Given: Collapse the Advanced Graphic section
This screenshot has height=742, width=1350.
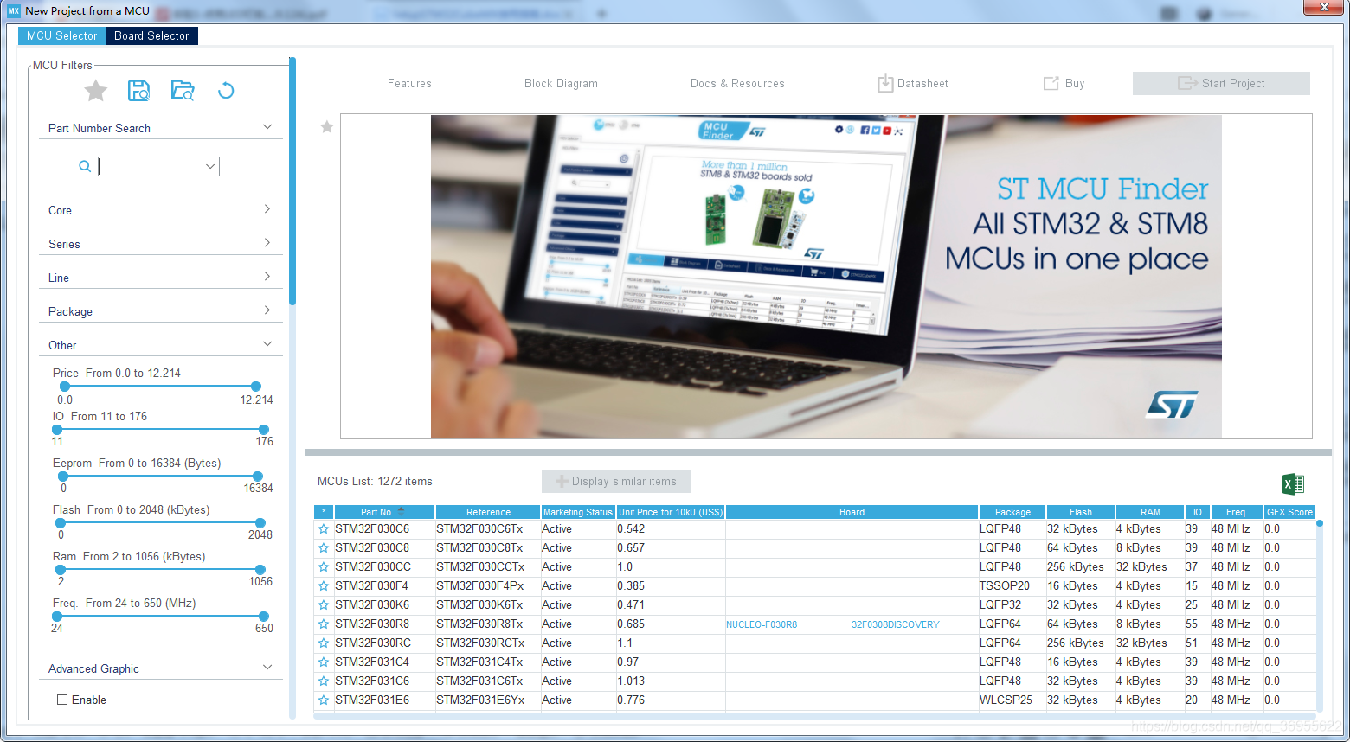Looking at the screenshot, I should 267,668.
